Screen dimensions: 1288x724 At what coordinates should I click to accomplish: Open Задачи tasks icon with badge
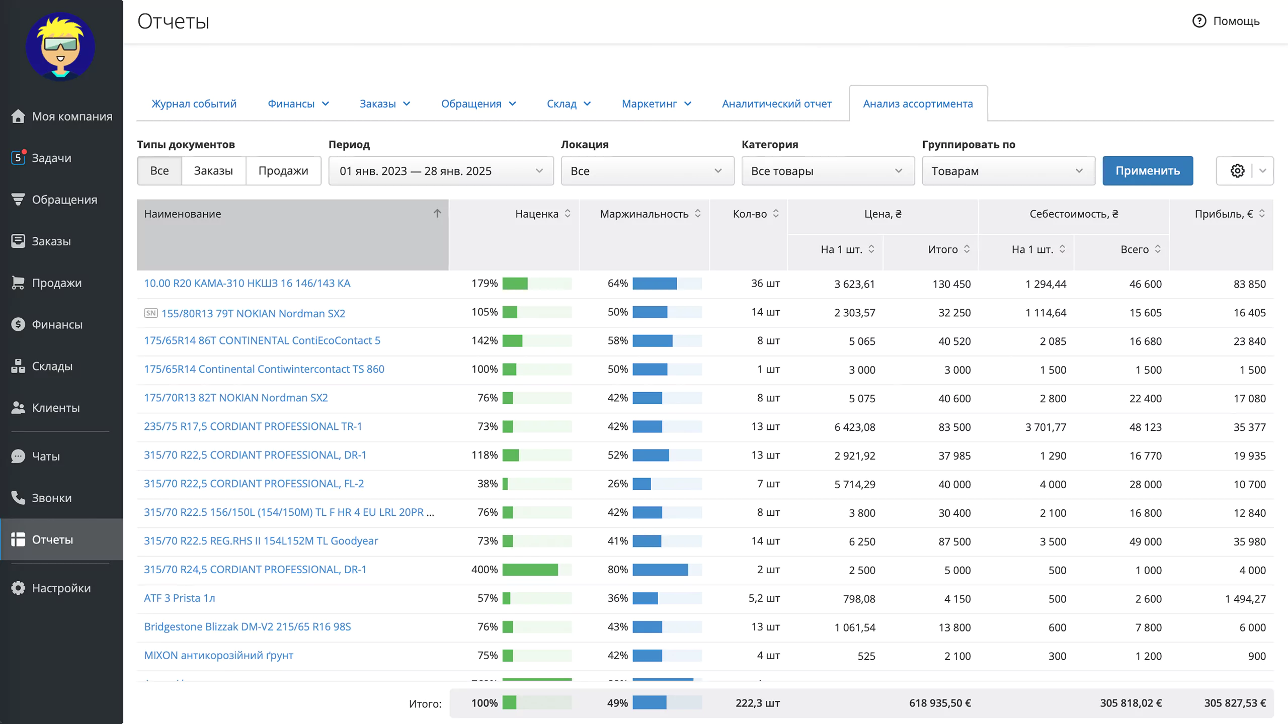[x=18, y=157]
